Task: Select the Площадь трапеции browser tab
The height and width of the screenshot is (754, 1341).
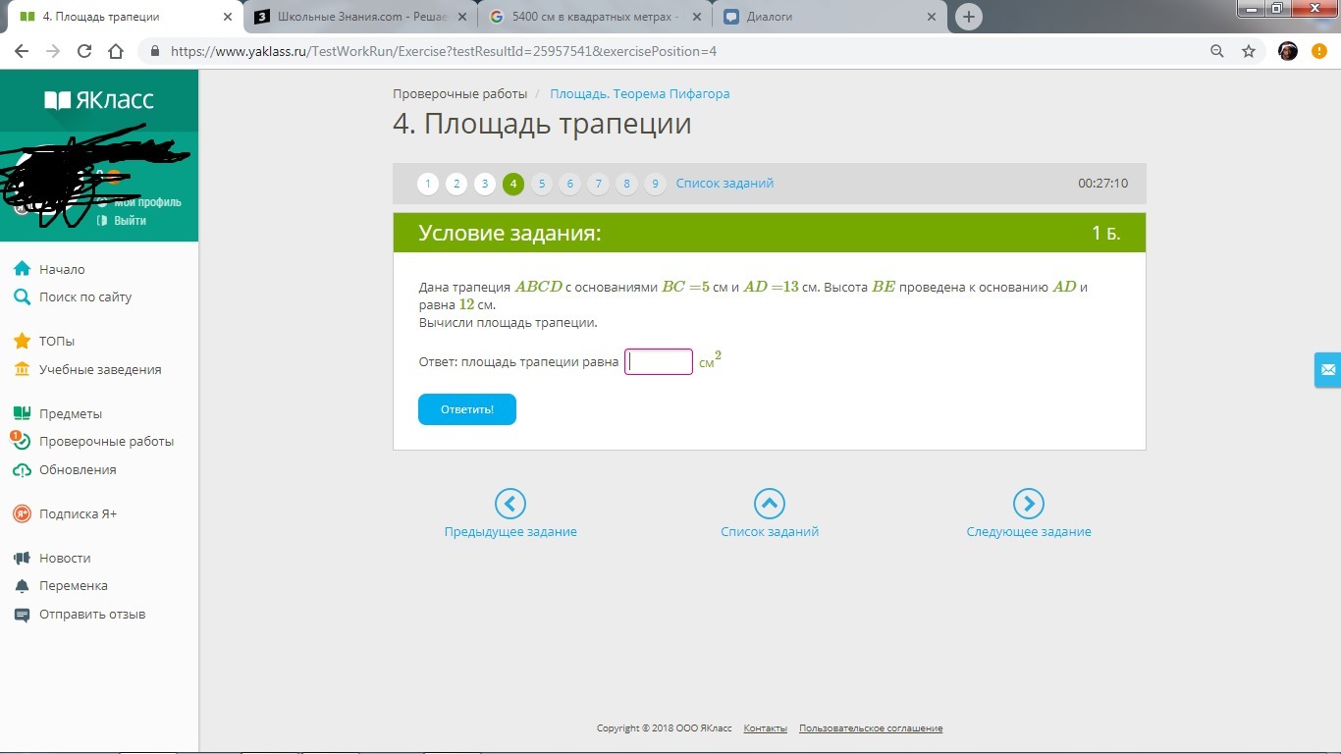Action: (127, 17)
